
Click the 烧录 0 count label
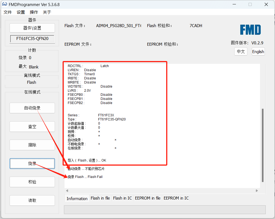point(25,57)
